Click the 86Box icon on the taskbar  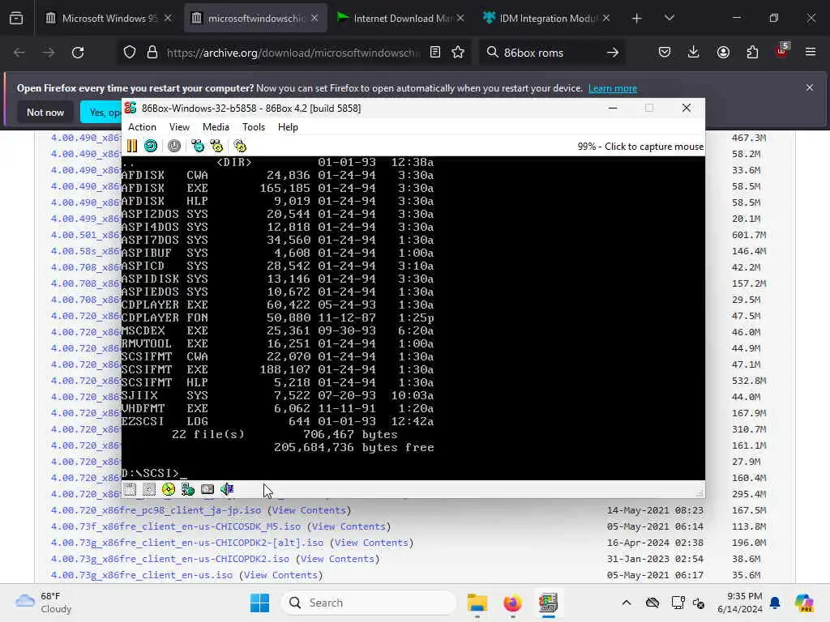click(x=548, y=603)
